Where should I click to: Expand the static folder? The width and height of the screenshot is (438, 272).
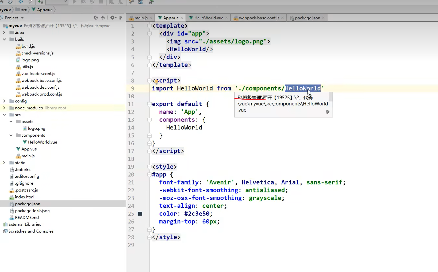click(x=4, y=163)
